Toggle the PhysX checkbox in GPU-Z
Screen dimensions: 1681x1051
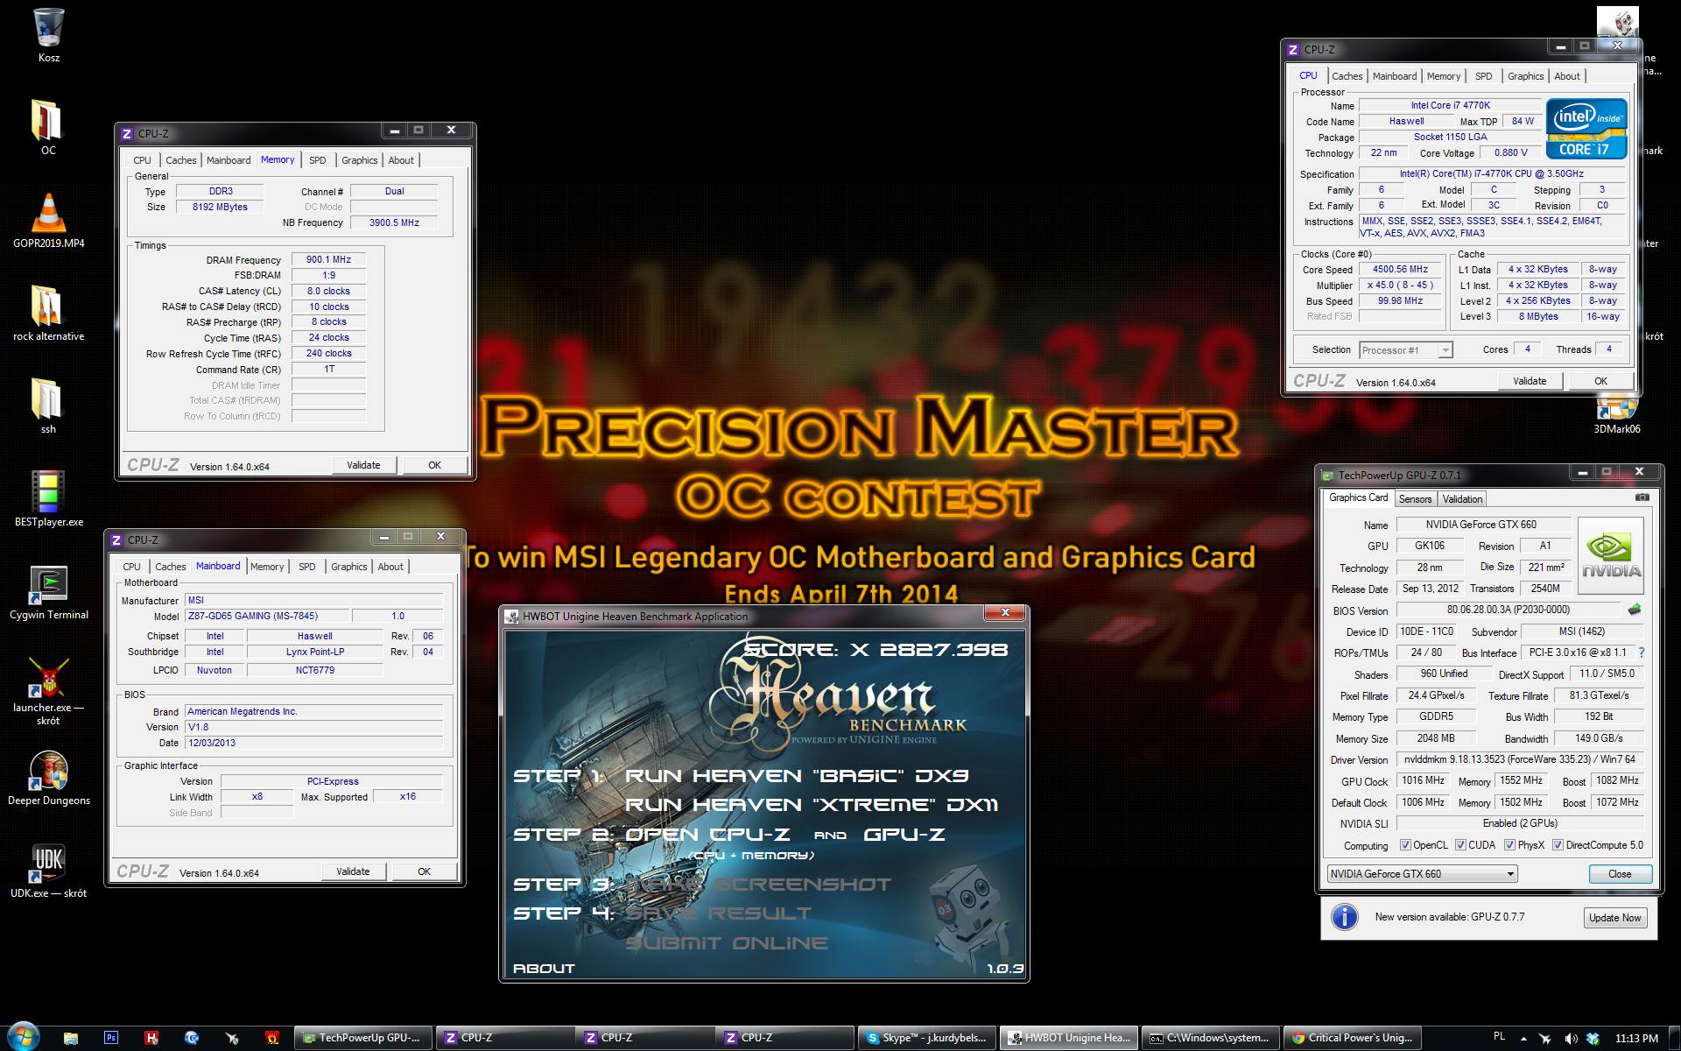coord(1509,845)
